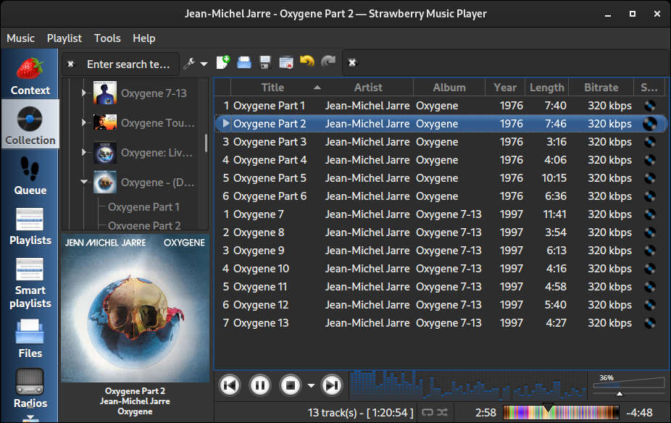Sort playlist by Bitrate column

601,88
